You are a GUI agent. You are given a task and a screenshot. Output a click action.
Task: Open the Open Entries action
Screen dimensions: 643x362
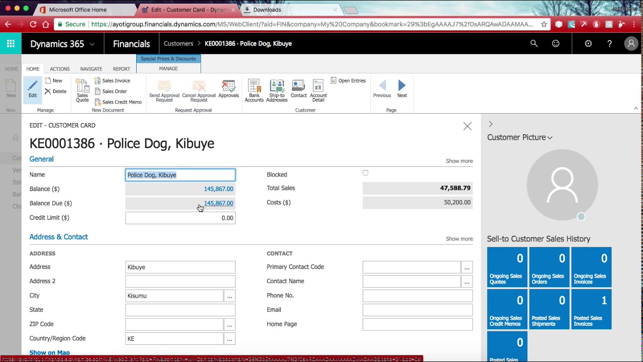(348, 80)
